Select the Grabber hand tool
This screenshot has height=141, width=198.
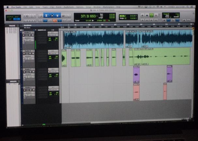[x=58, y=16]
